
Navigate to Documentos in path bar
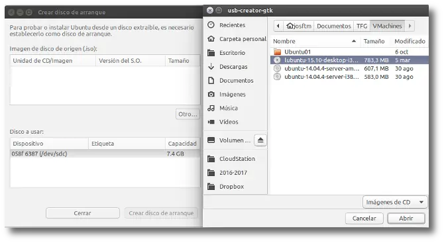click(334, 26)
